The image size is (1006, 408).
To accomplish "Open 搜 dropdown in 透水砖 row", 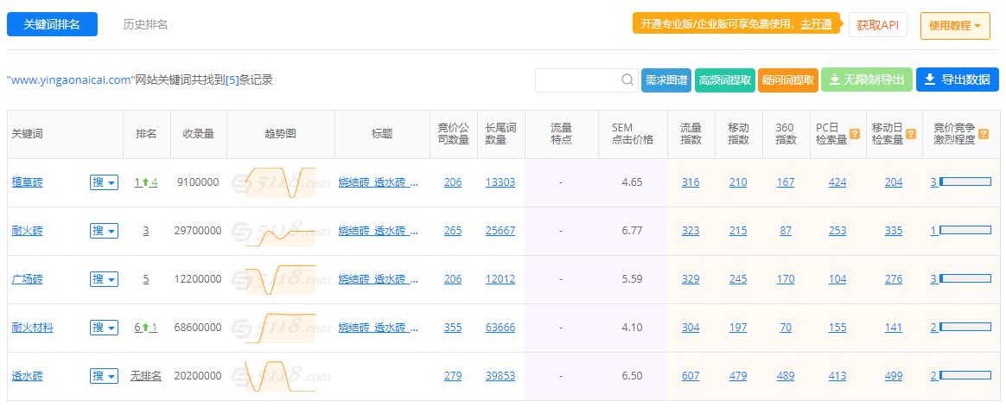I will point(104,377).
